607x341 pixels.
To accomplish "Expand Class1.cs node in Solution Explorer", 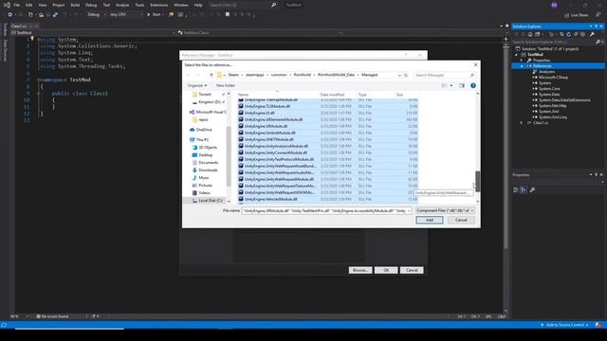I will click(x=522, y=123).
